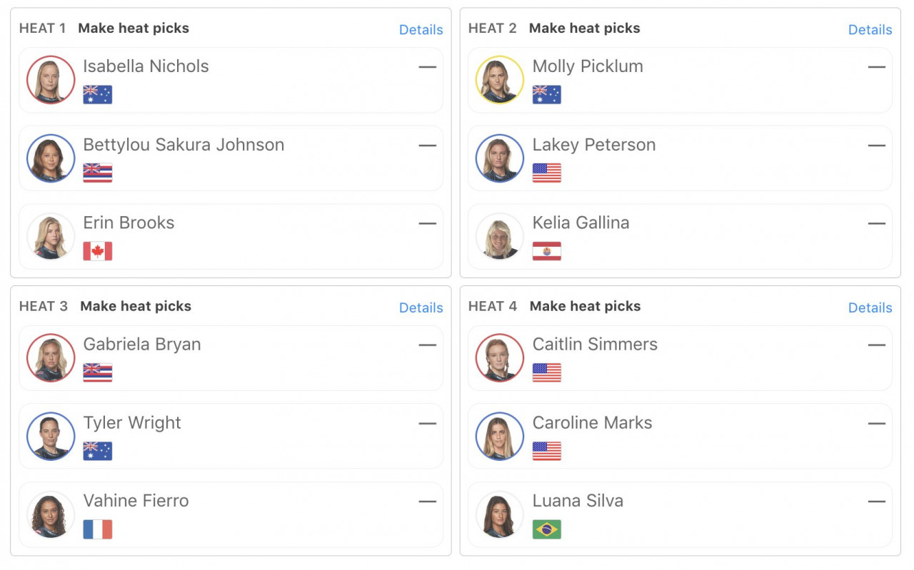Open Details for Heat 3
The width and height of the screenshot is (914, 570).
(x=421, y=307)
